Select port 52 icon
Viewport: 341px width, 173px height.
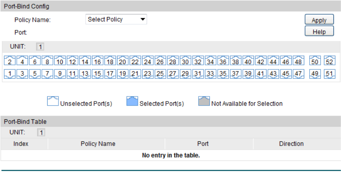tap(330, 62)
